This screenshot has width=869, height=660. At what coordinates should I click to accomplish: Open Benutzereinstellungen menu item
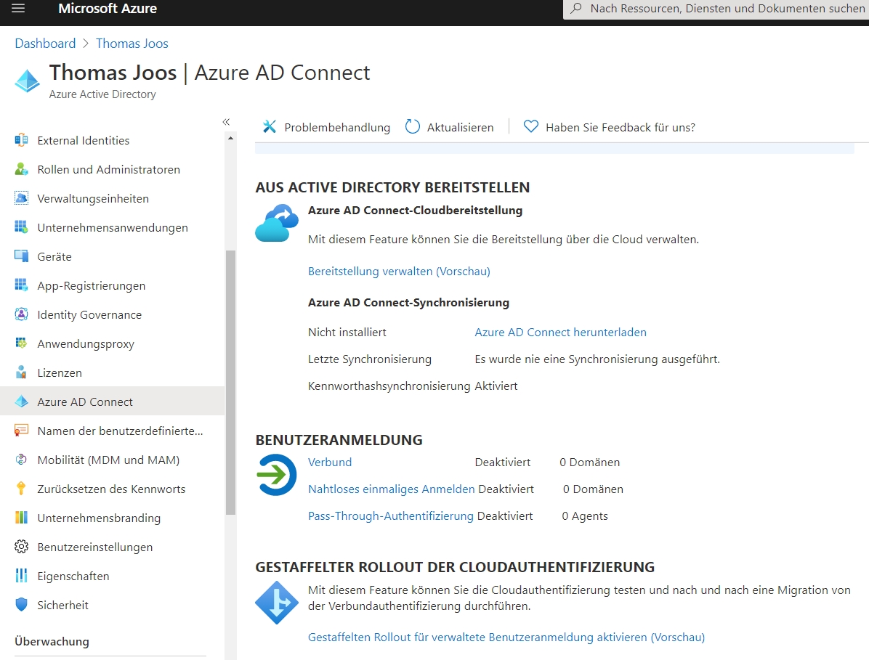94,547
